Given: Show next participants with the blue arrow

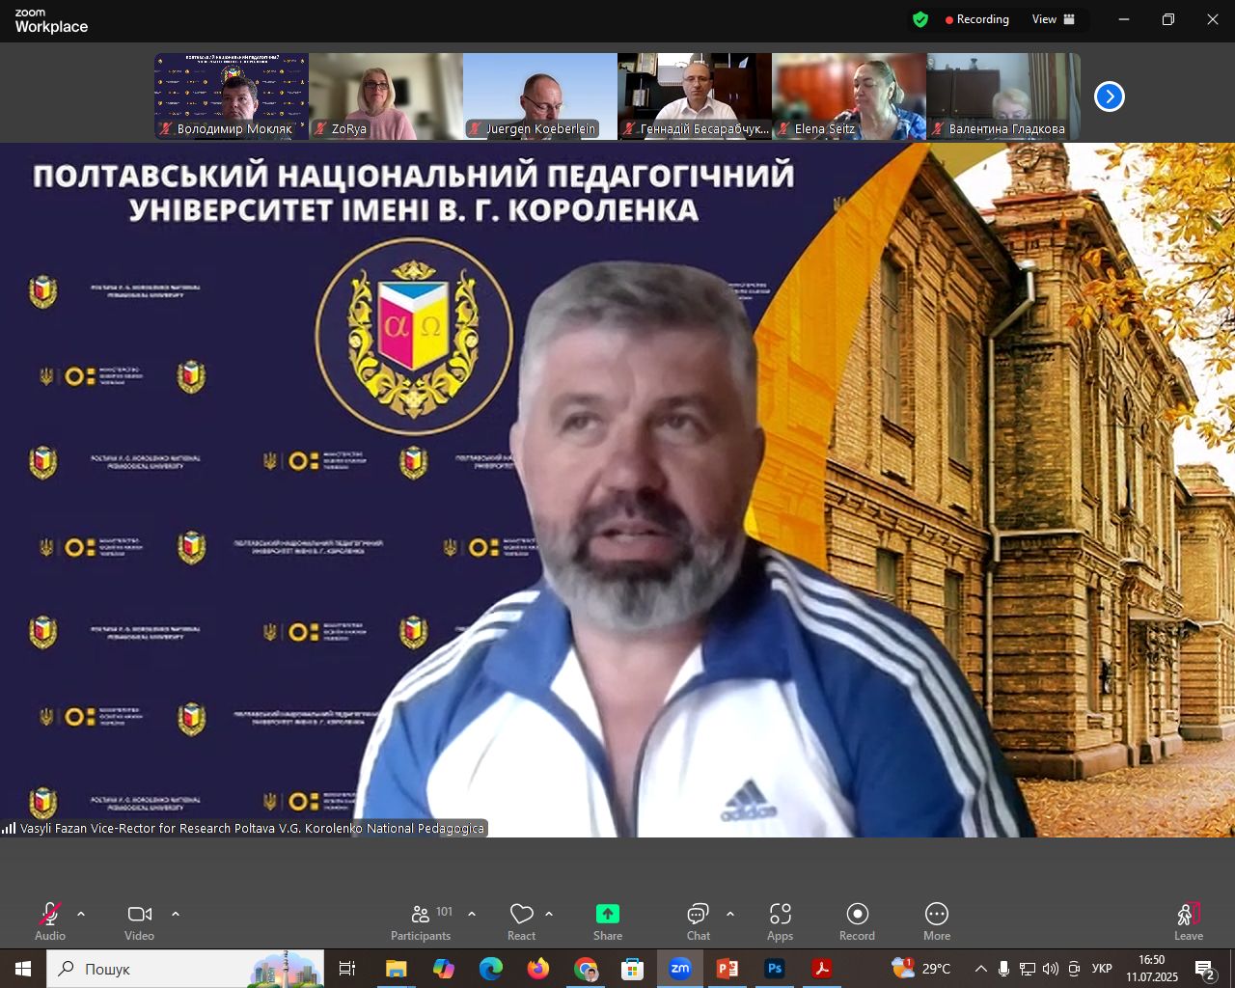Looking at the screenshot, I should tap(1110, 96).
